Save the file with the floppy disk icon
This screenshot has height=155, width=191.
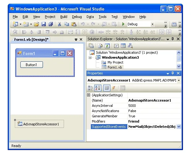pyautogui.click(x=44, y=24)
